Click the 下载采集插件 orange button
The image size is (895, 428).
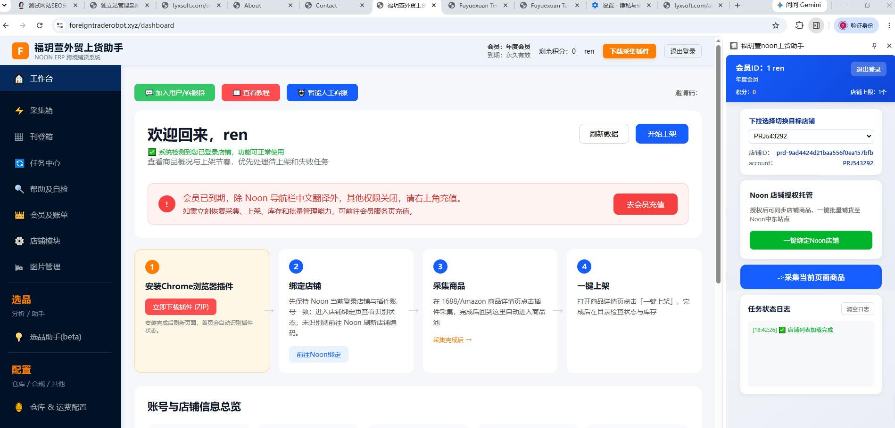pos(630,51)
